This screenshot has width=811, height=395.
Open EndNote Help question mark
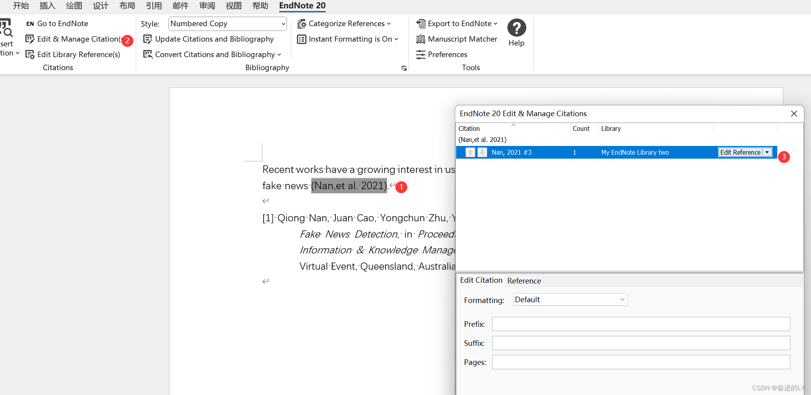click(516, 28)
